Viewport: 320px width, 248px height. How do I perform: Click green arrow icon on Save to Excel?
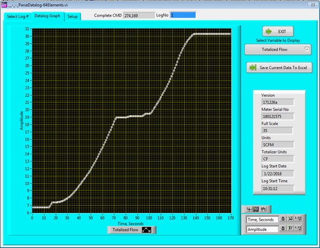pos(253,68)
